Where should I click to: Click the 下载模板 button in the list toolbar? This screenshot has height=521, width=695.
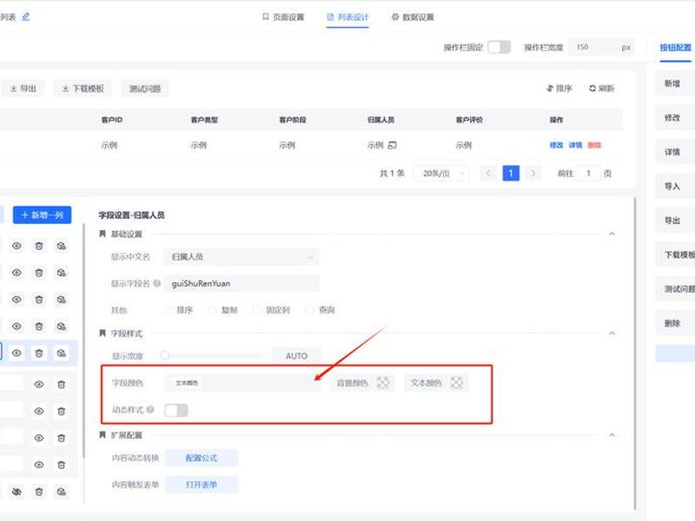83,89
